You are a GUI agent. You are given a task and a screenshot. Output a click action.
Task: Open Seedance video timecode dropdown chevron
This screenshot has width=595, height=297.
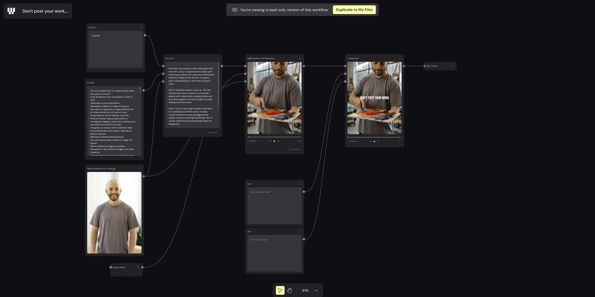(259, 141)
